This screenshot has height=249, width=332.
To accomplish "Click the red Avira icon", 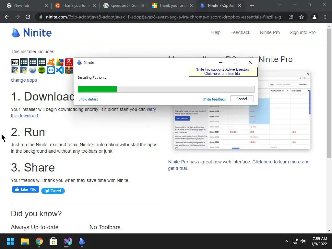I will click(69, 62).
